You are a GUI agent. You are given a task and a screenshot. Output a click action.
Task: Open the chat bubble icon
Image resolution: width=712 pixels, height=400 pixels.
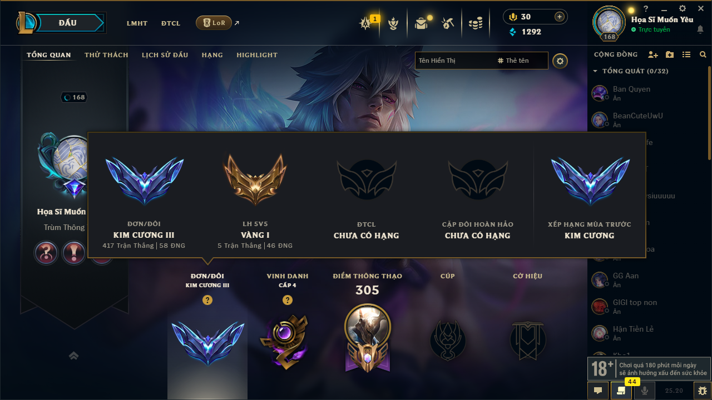(598, 391)
